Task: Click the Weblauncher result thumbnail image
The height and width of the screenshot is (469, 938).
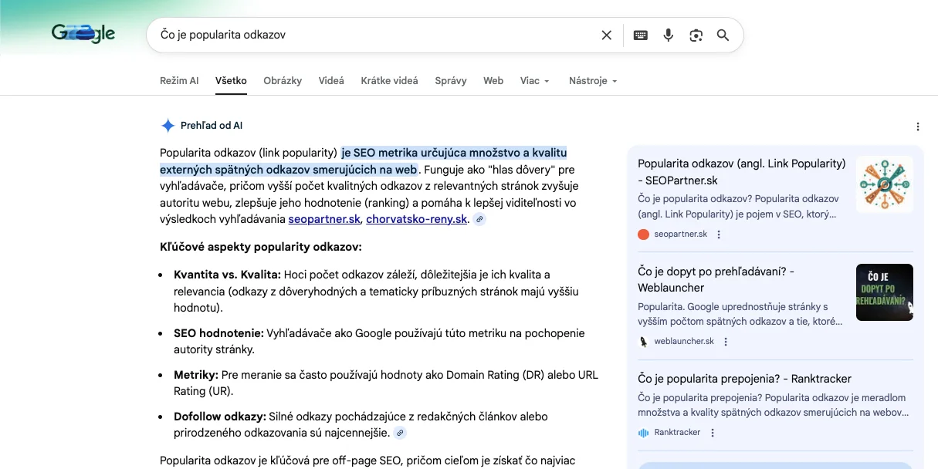Action: tap(884, 292)
